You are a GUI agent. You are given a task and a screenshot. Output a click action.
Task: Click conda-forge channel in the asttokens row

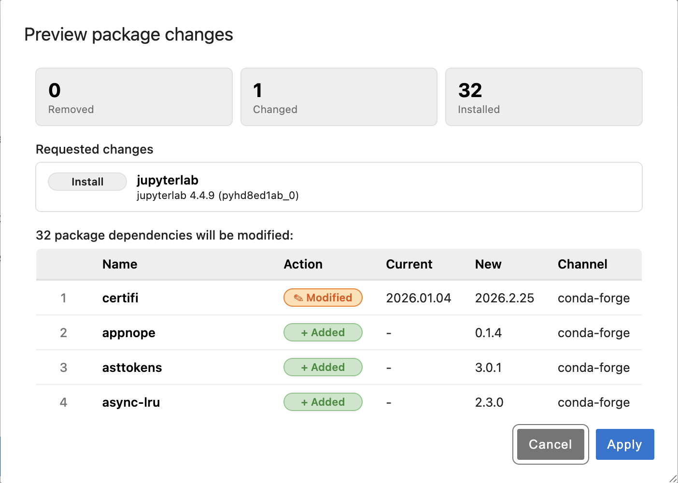tap(593, 368)
